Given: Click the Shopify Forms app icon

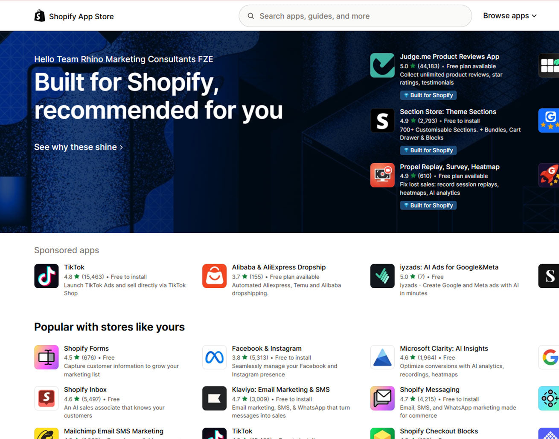Looking at the screenshot, I should pyautogui.click(x=47, y=357).
